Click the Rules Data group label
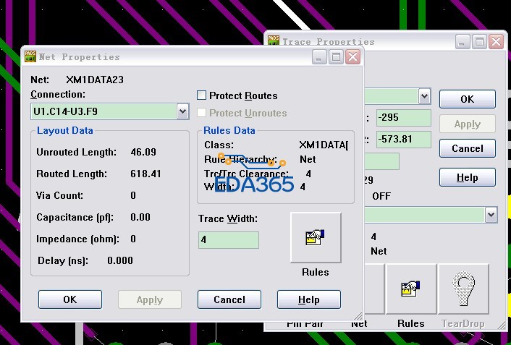Viewport: 511px width, 345px height. pyautogui.click(x=229, y=130)
